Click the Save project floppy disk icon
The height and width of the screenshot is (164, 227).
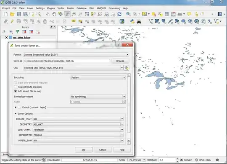pos(19,14)
